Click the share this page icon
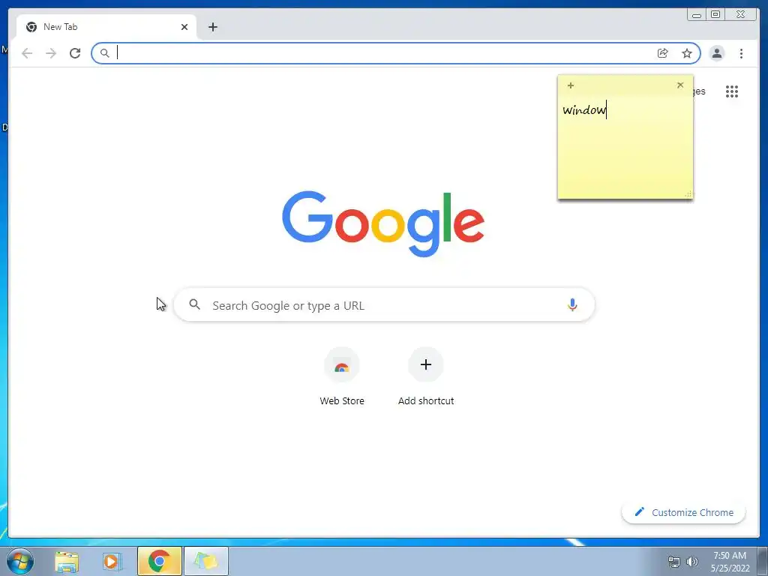The image size is (768, 576). [663, 53]
